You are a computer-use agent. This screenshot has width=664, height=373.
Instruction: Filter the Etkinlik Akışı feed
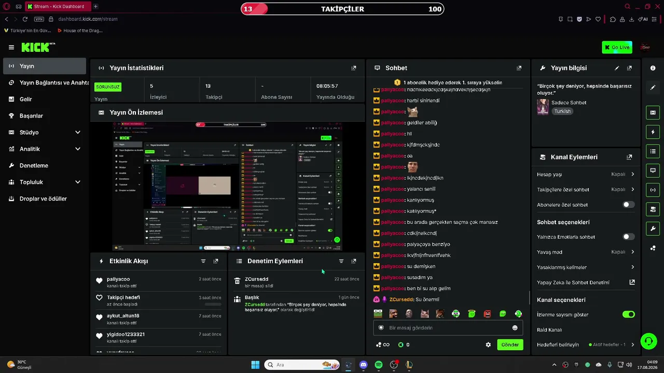203,261
